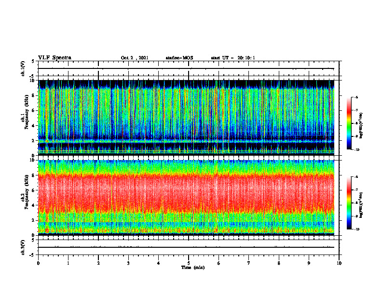This screenshot has width=382, height=295.
Task: Click the "-5" voltage tick of ch.1(V) panel
Action: 32,76
